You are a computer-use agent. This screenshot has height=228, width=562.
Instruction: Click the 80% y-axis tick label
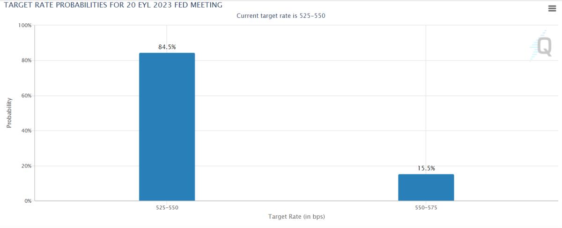(25, 60)
